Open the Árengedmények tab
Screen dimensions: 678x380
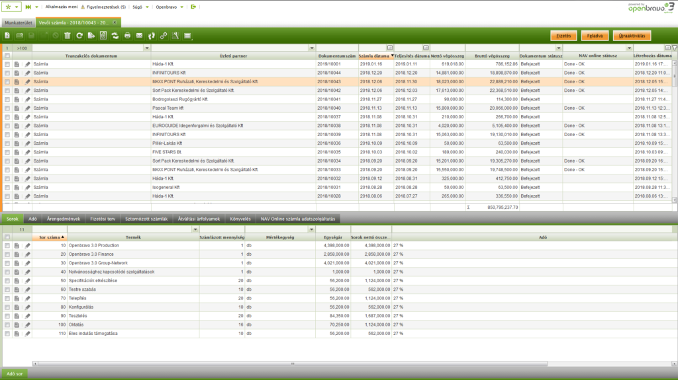63,219
